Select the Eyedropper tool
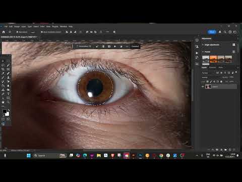 coord(3,73)
